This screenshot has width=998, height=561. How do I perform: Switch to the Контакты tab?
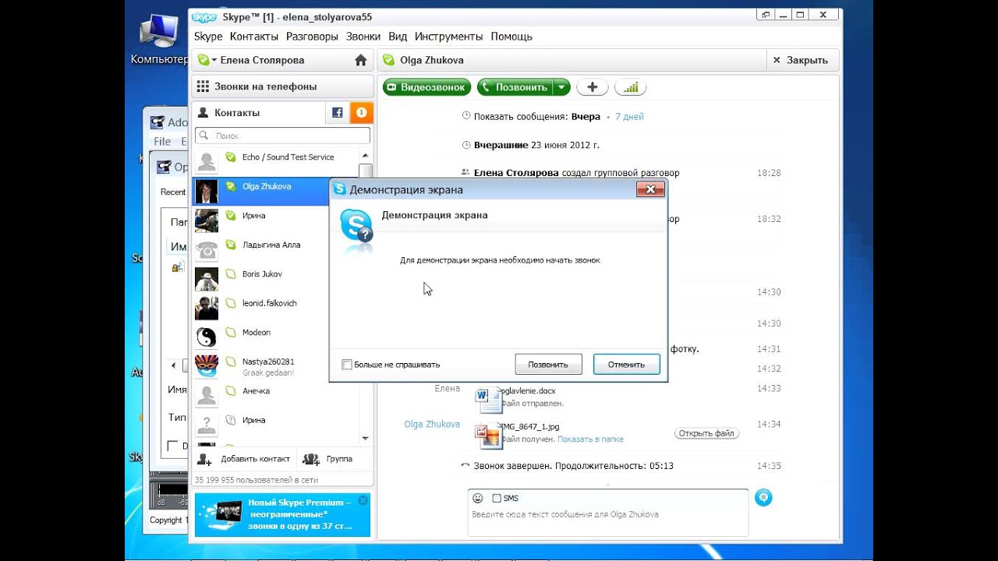[x=258, y=113]
